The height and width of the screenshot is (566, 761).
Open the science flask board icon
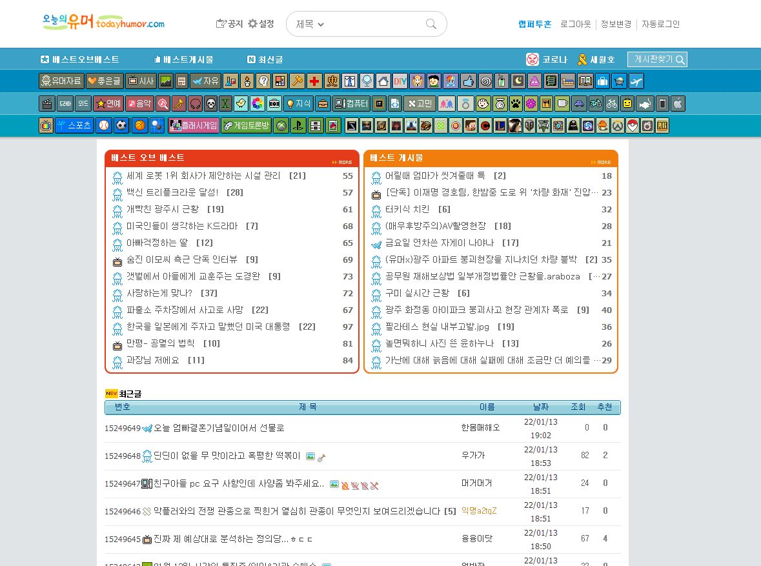click(230, 81)
